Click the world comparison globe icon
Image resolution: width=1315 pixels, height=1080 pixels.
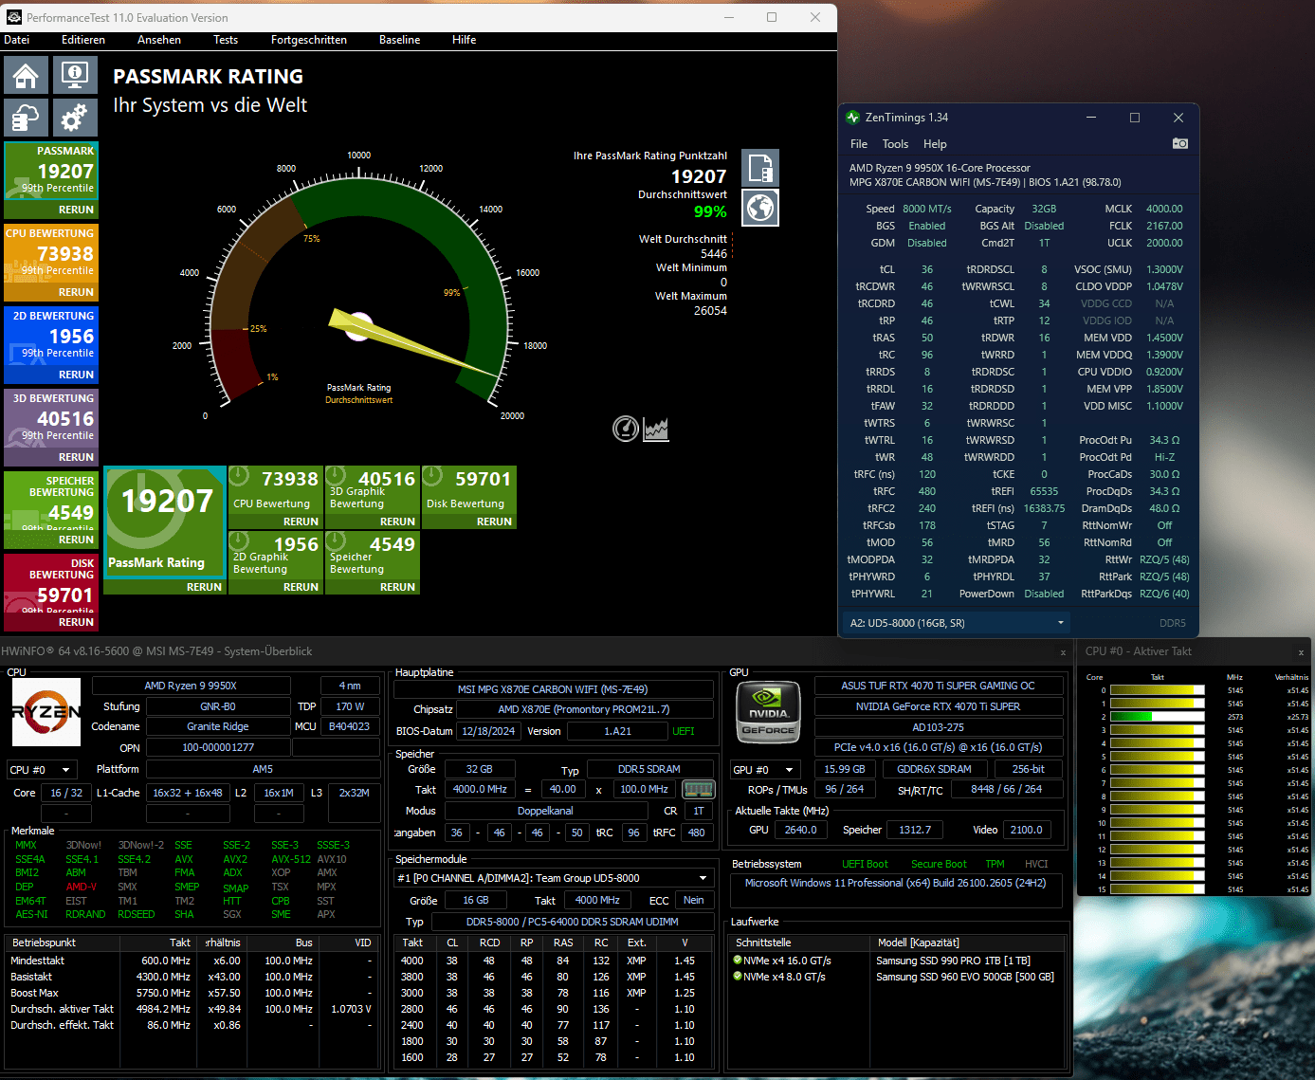point(760,208)
